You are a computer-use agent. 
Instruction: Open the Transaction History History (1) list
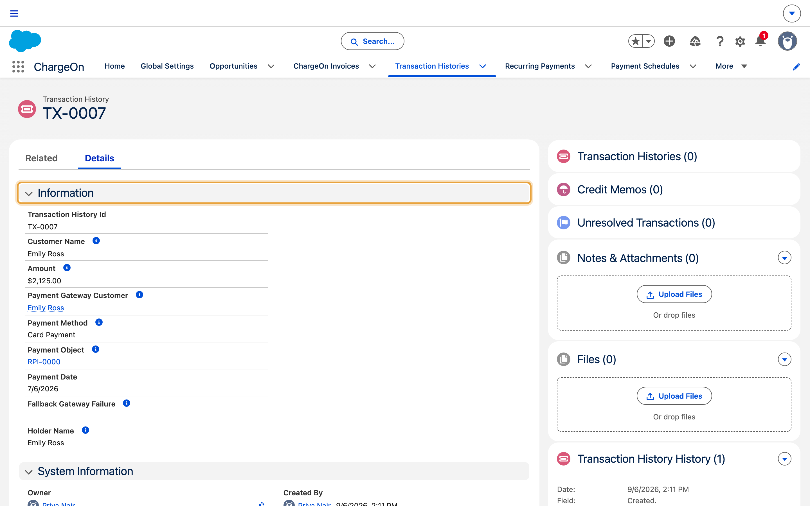pos(651,459)
